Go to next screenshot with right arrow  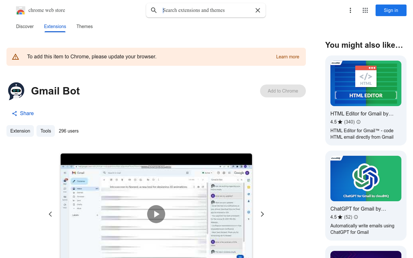[262, 214]
